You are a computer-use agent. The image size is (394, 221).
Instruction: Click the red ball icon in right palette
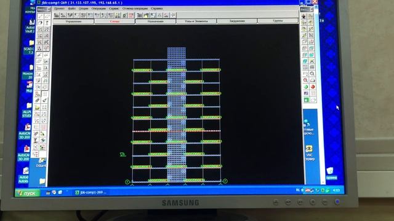pyautogui.click(x=313, y=87)
